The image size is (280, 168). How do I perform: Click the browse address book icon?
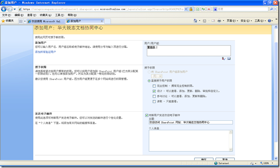click(229, 59)
